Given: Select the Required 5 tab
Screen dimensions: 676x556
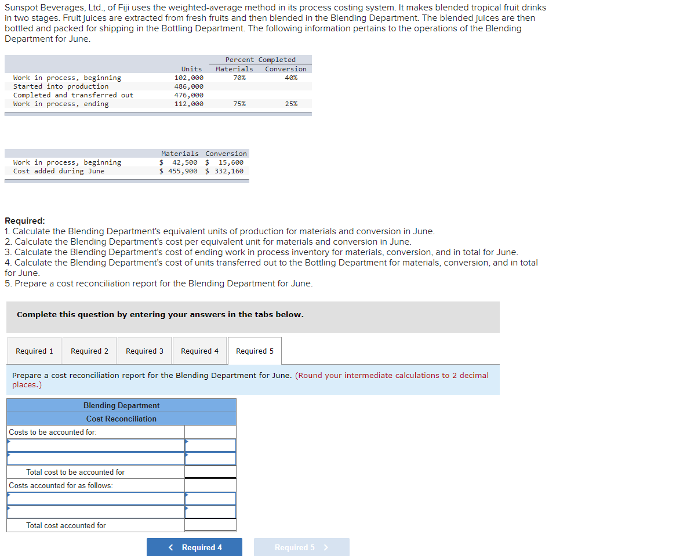Looking at the screenshot, I should [255, 351].
